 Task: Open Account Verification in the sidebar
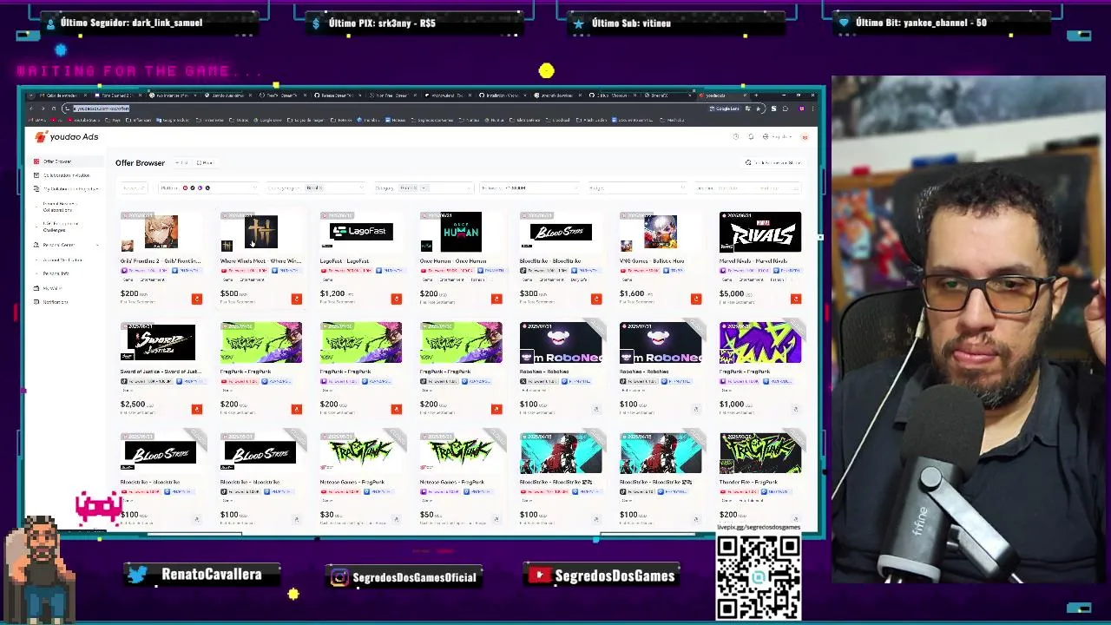coord(62,260)
